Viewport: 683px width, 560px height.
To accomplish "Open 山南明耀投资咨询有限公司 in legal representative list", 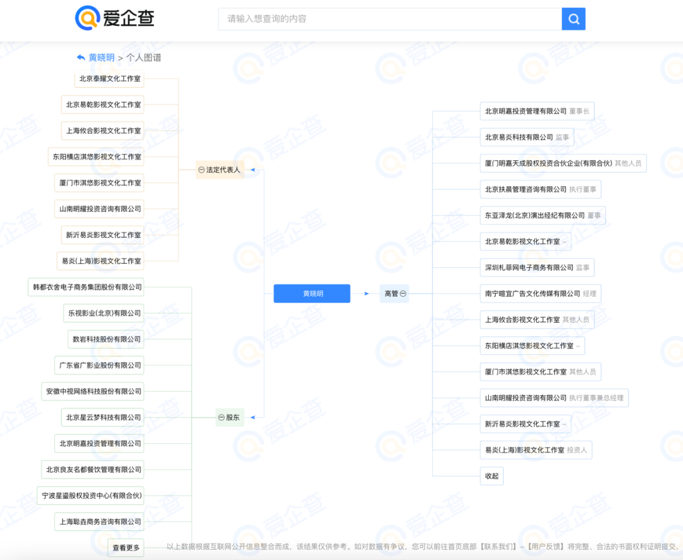I will pyautogui.click(x=99, y=209).
